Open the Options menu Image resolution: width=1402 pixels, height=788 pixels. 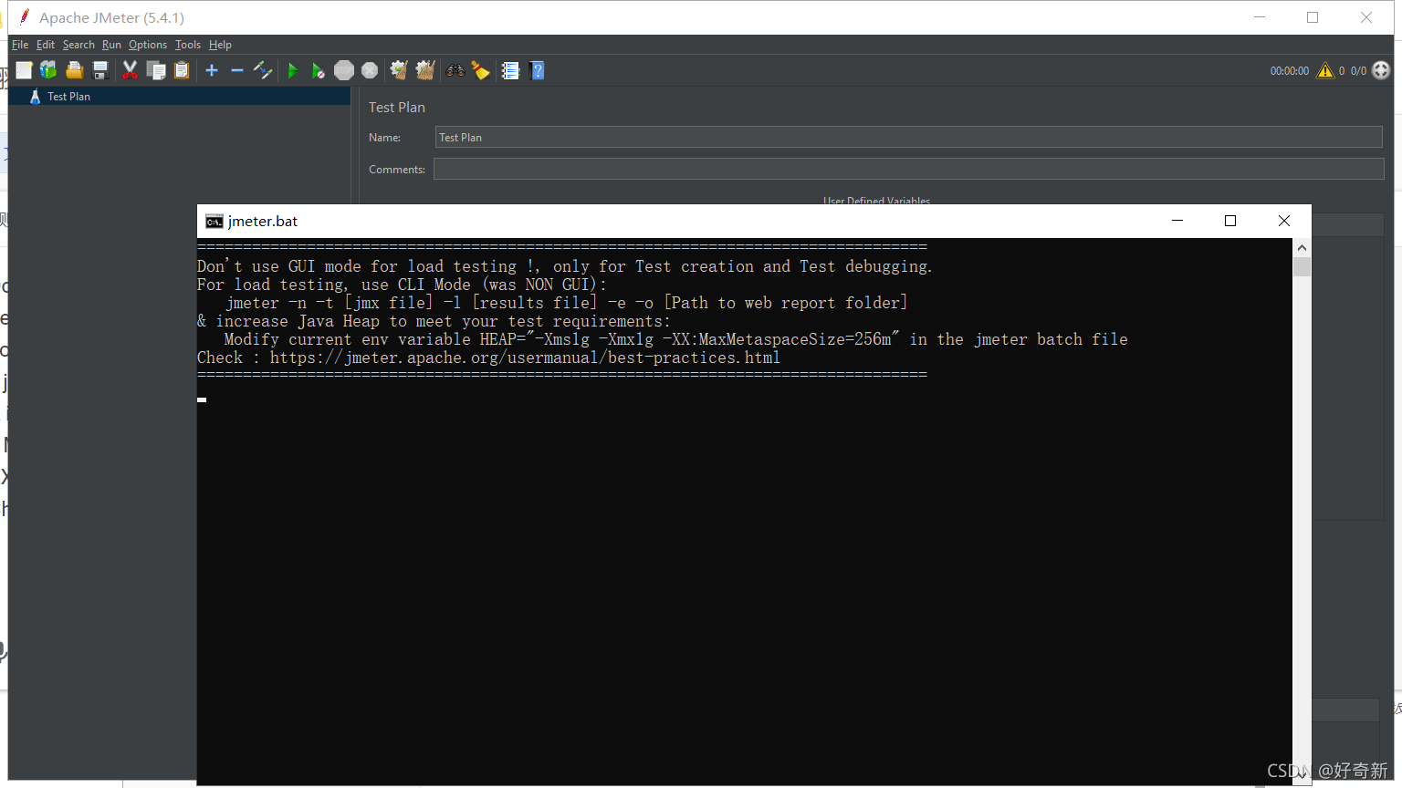tap(148, 45)
